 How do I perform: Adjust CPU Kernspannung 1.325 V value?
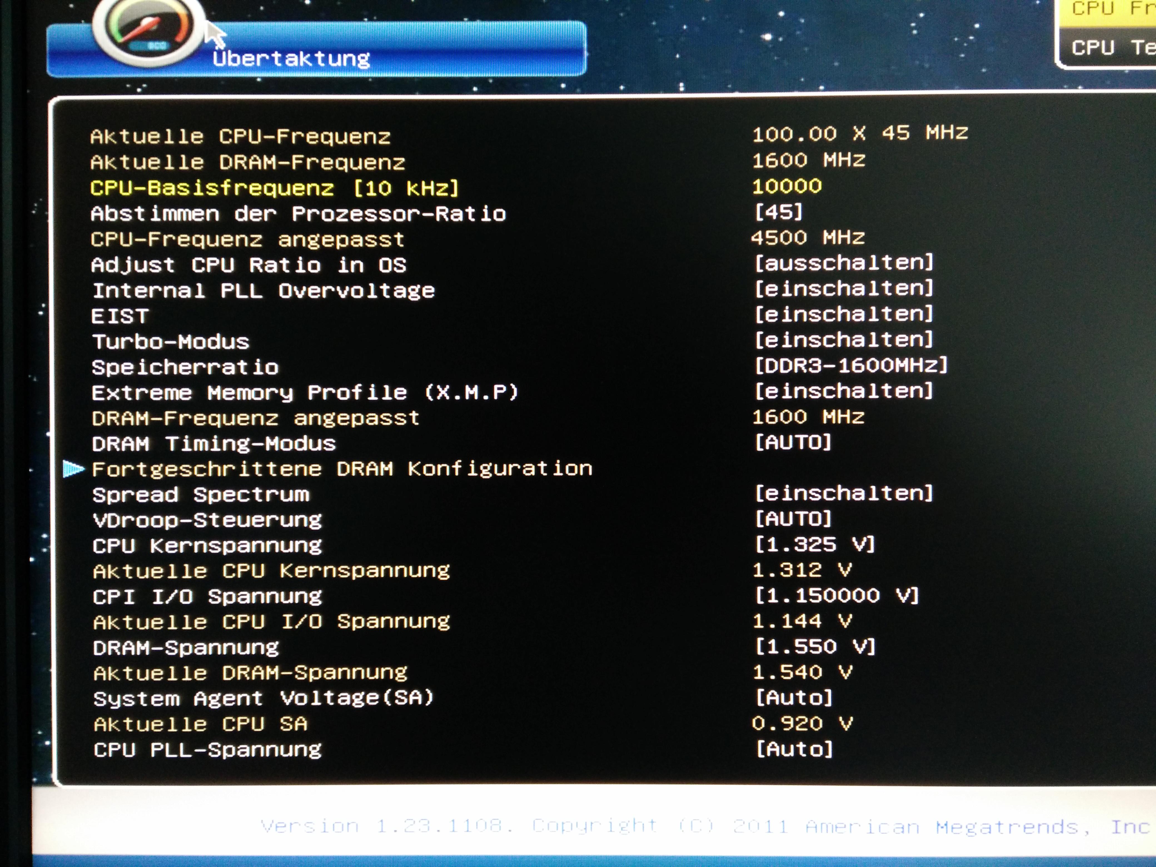[814, 545]
